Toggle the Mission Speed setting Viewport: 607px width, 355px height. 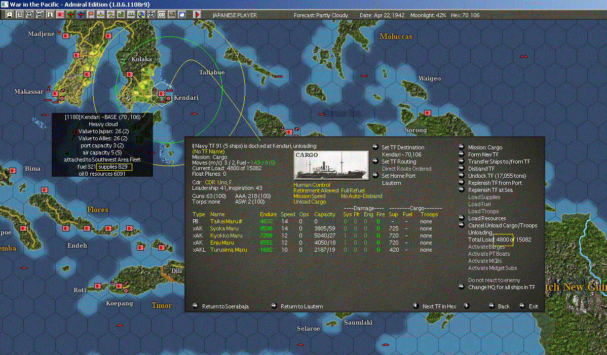(309, 196)
